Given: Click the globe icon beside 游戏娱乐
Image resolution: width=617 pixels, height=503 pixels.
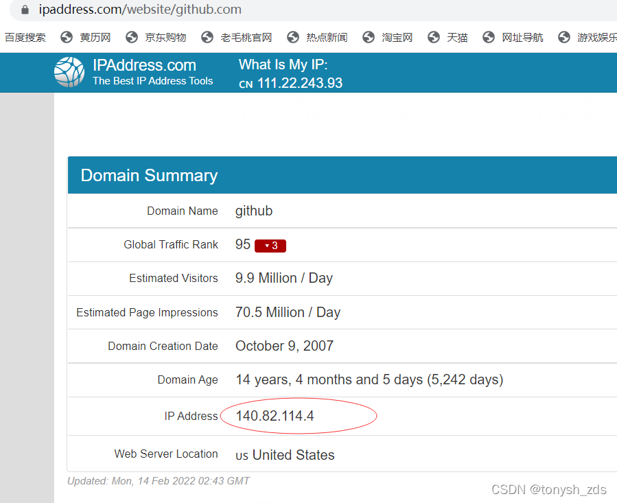Looking at the screenshot, I should pos(564,37).
